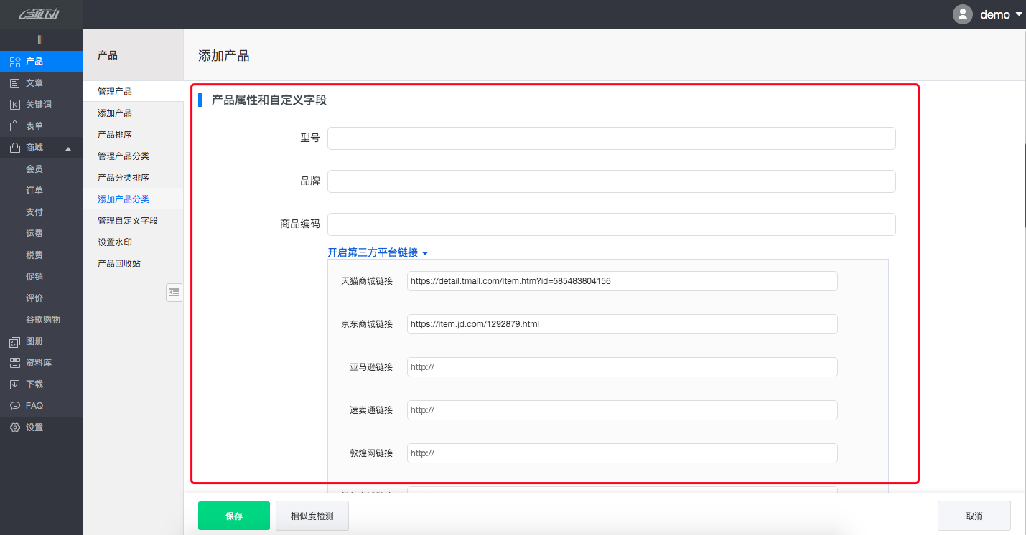Click the 图册 gallery icon
Screen dimensions: 1026x535
15,341
